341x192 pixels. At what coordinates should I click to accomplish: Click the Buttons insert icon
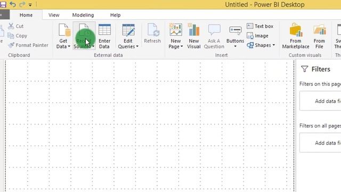coord(236,30)
